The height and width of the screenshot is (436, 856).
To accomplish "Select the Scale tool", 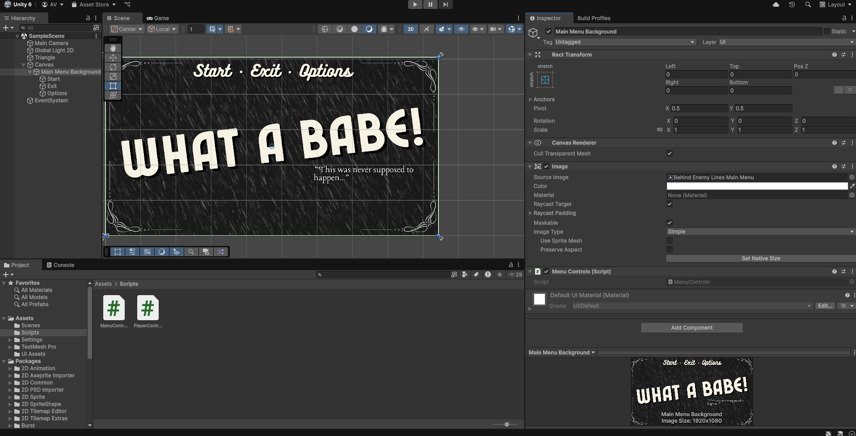I will tap(113, 76).
